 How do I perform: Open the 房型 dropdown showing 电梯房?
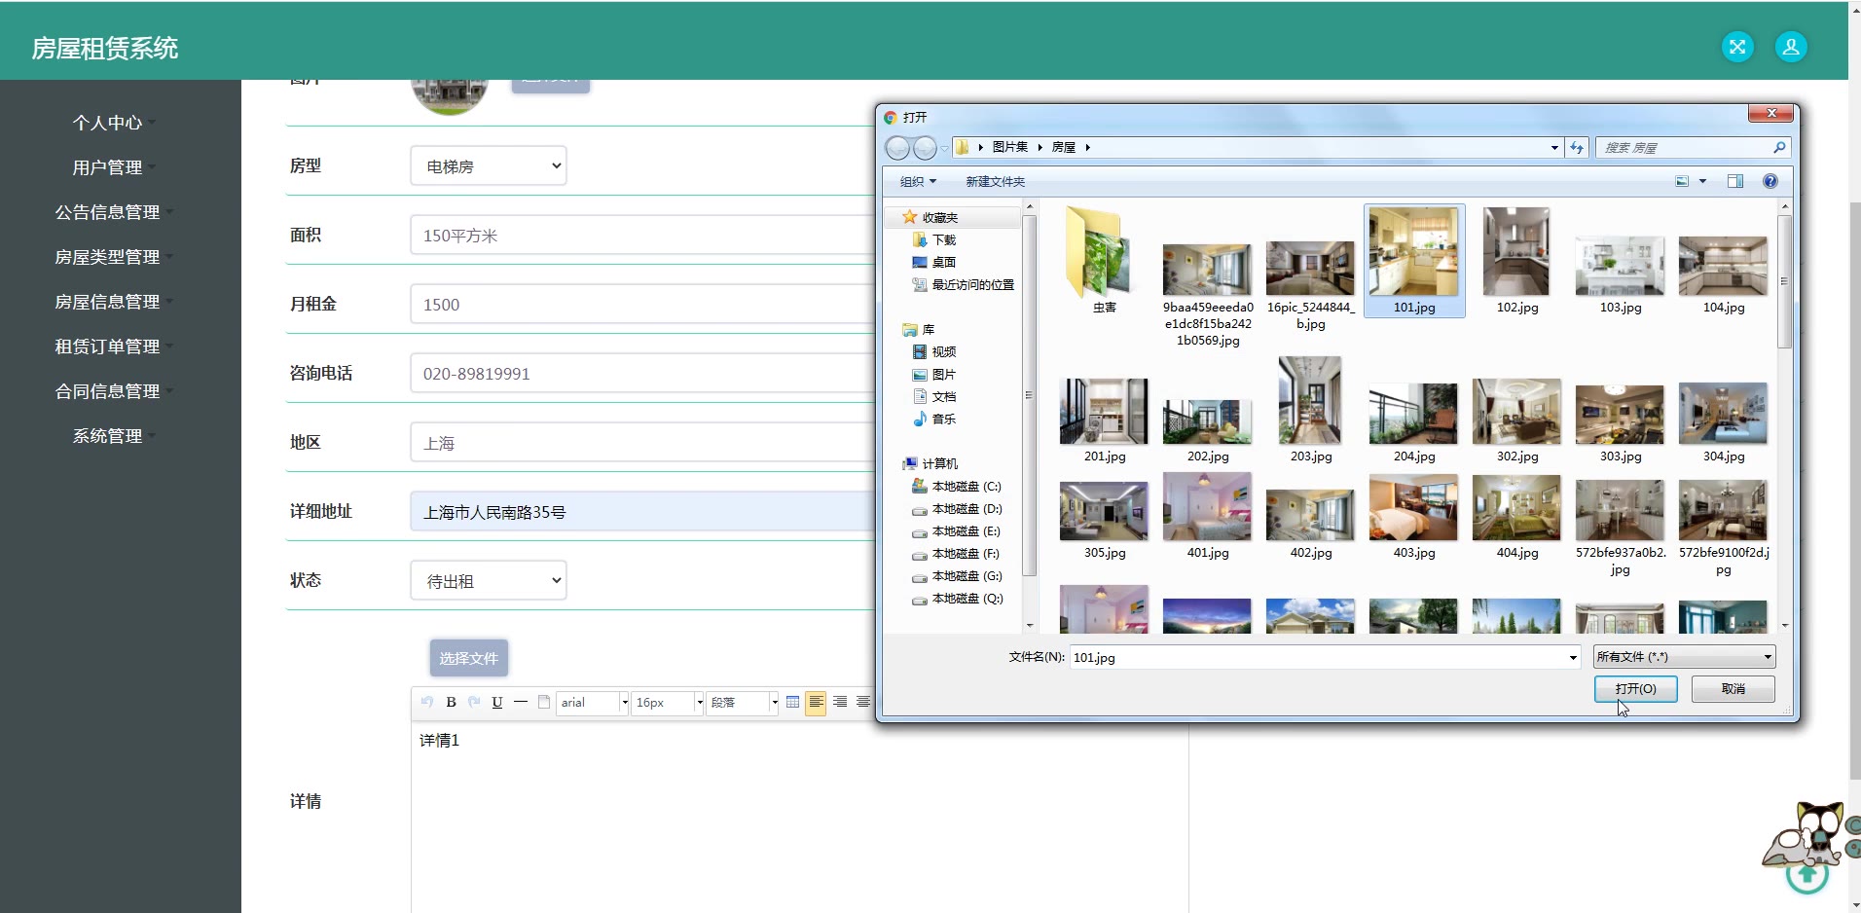coord(489,166)
